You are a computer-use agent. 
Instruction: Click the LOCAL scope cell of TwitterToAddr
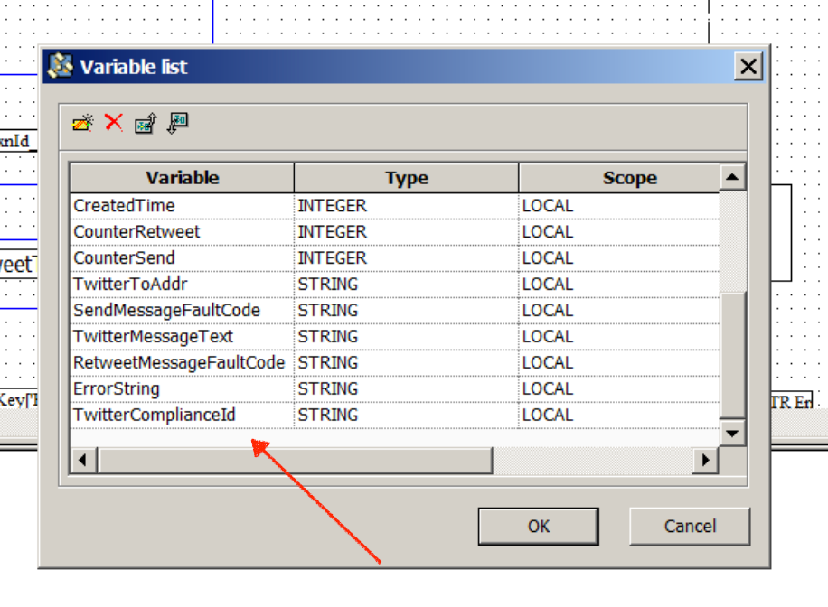(548, 285)
